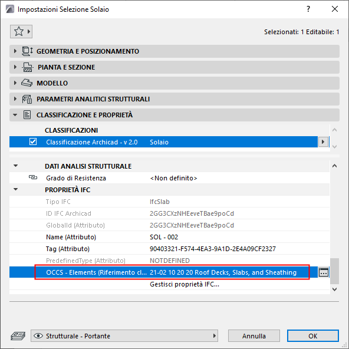Open the Favorites star button
349x349 pixels.
21,32
